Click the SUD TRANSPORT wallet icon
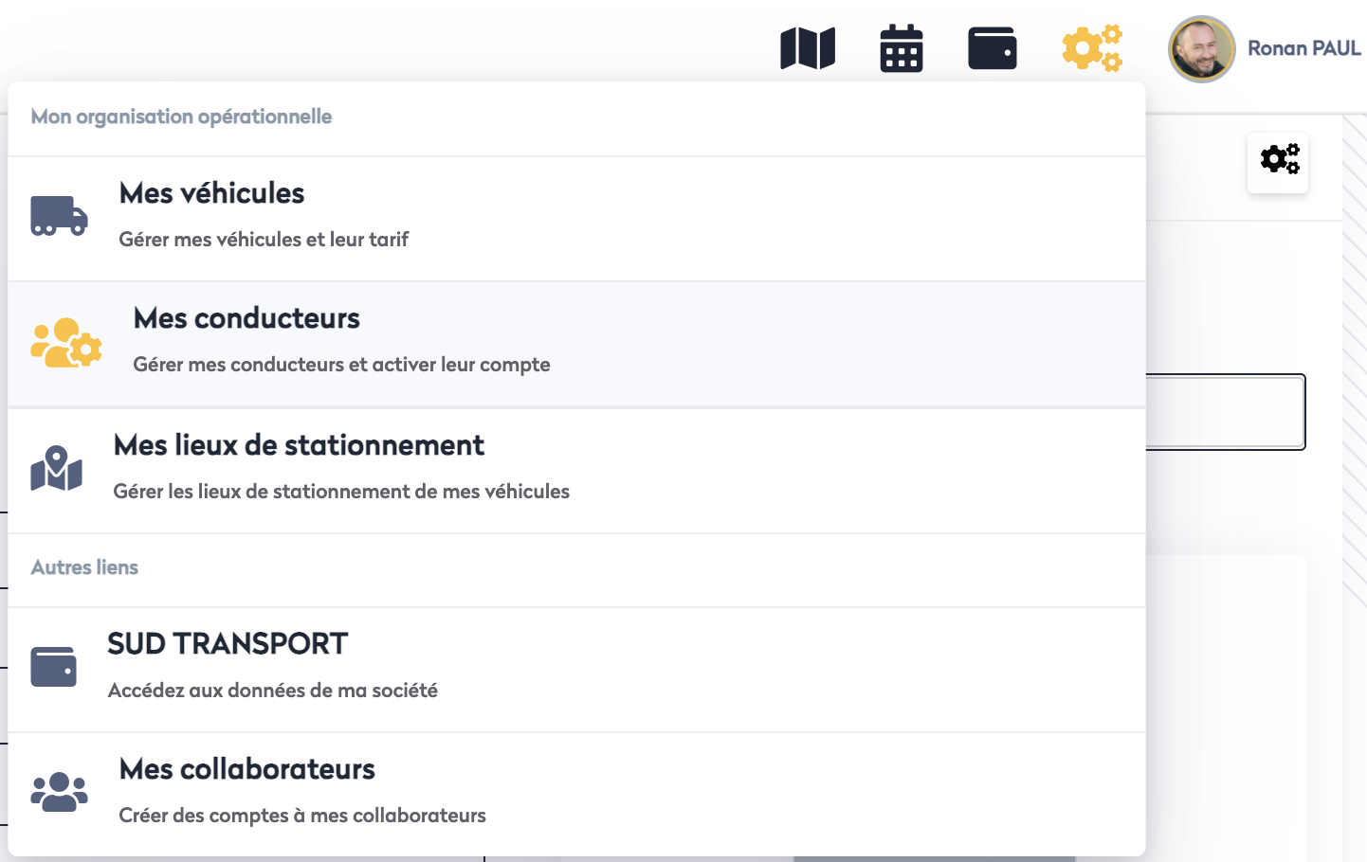 (54, 667)
